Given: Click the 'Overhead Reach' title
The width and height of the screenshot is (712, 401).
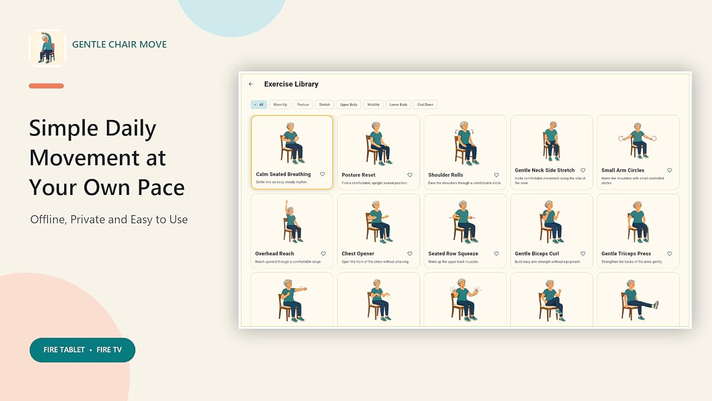Looking at the screenshot, I should (x=275, y=254).
